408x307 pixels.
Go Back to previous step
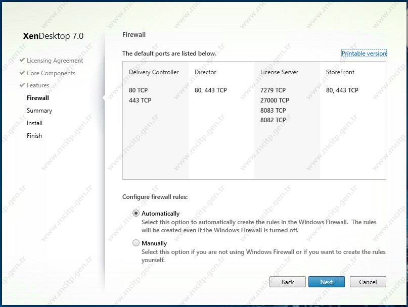pyautogui.click(x=288, y=282)
